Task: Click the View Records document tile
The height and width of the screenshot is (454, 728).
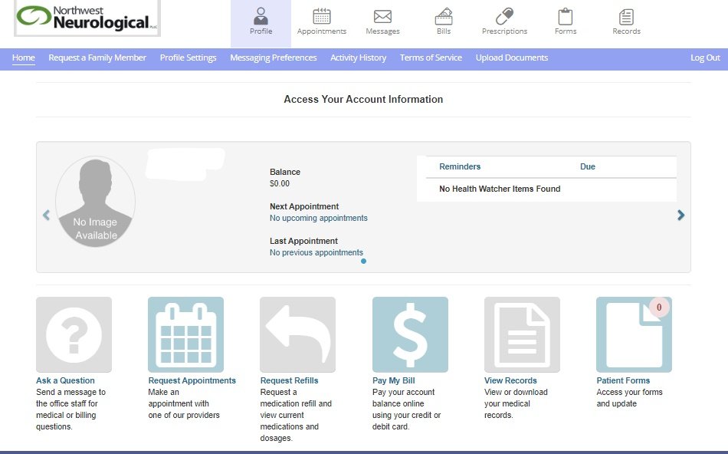Action: [x=522, y=334]
